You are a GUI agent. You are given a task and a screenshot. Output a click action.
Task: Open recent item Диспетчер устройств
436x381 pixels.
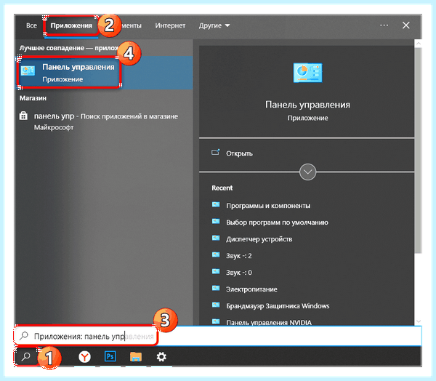coord(259,239)
